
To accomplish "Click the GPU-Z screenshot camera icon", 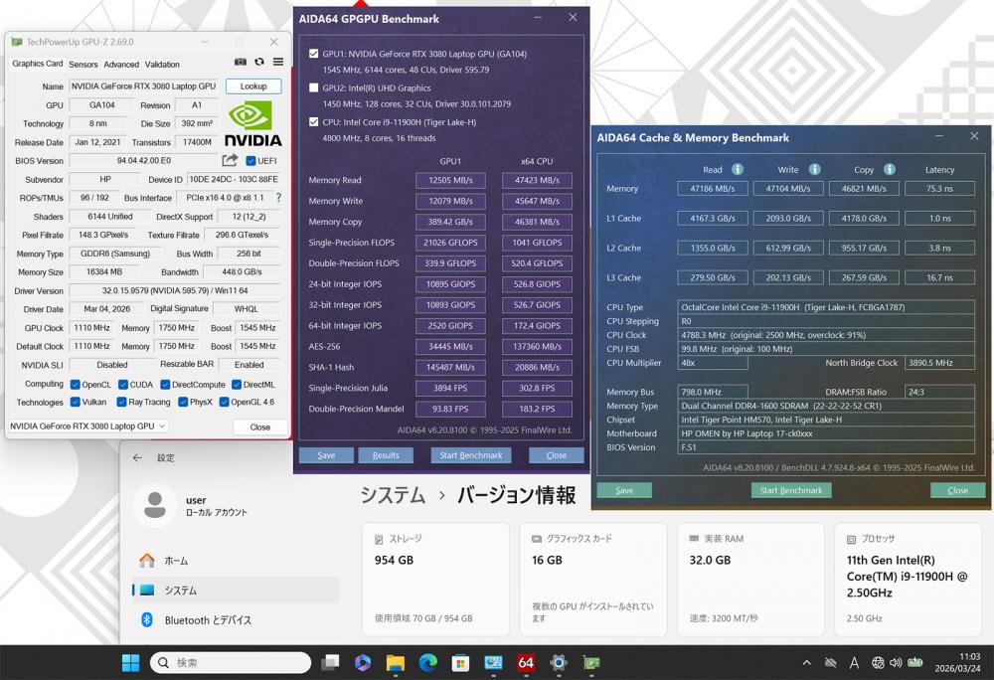I will (x=241, y=62).
